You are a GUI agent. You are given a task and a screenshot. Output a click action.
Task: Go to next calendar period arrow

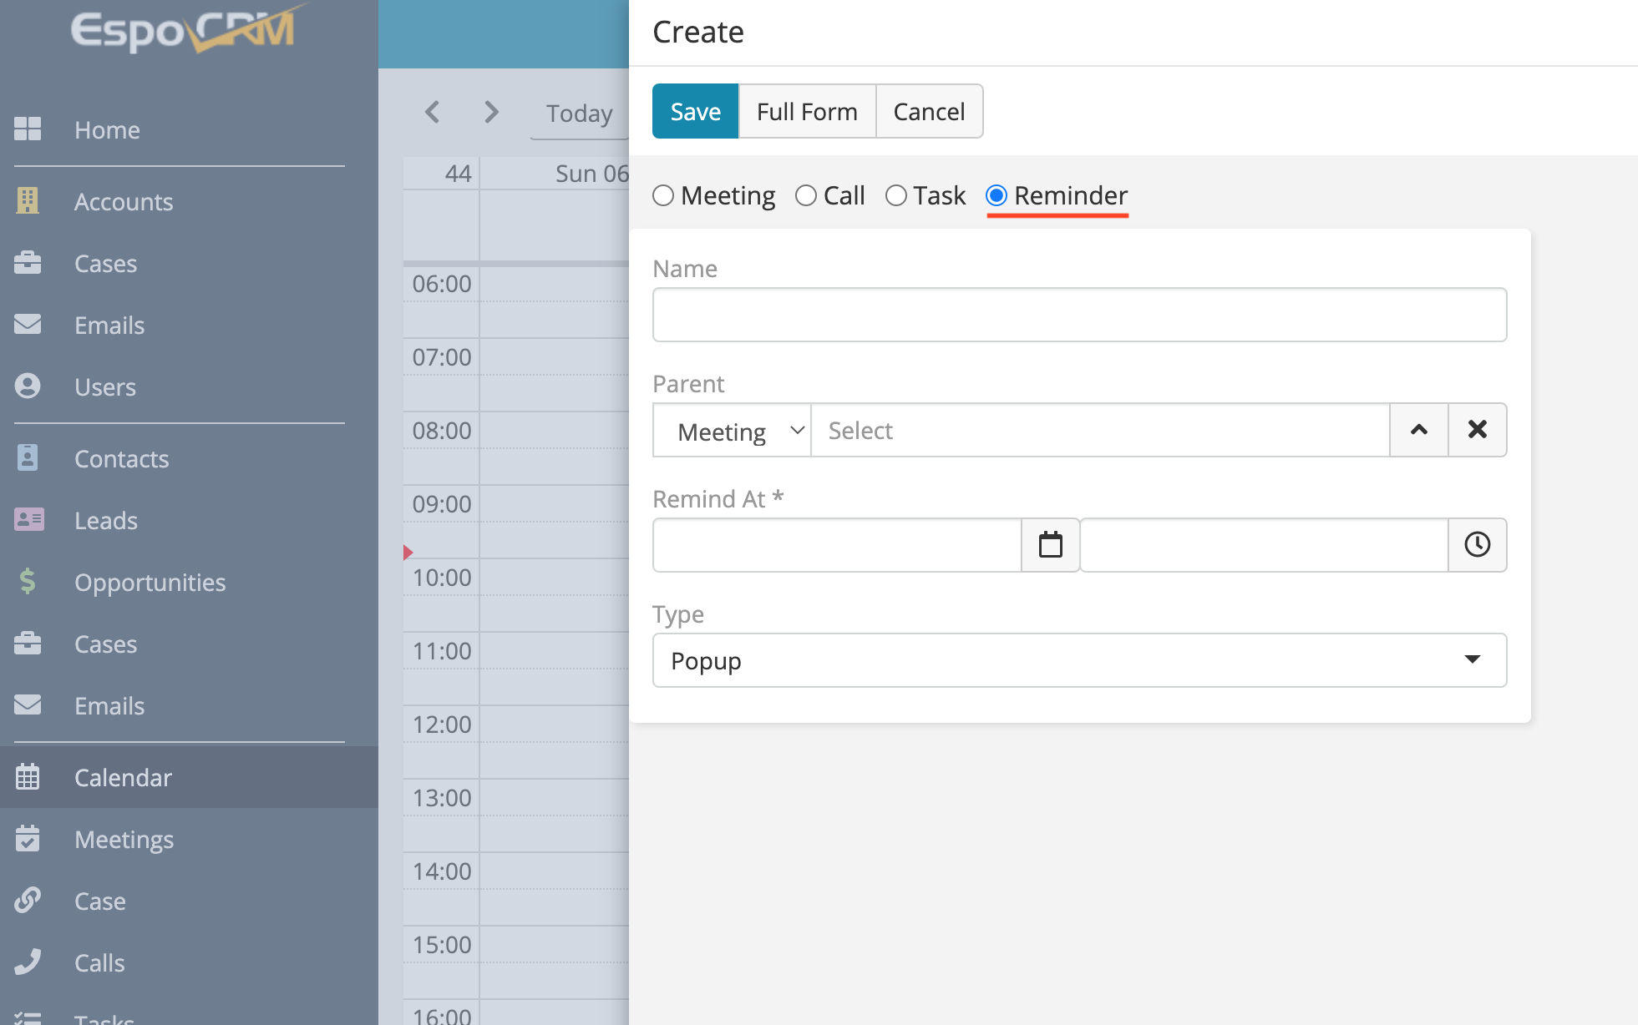pyautogui.click(x=491, y=112)
